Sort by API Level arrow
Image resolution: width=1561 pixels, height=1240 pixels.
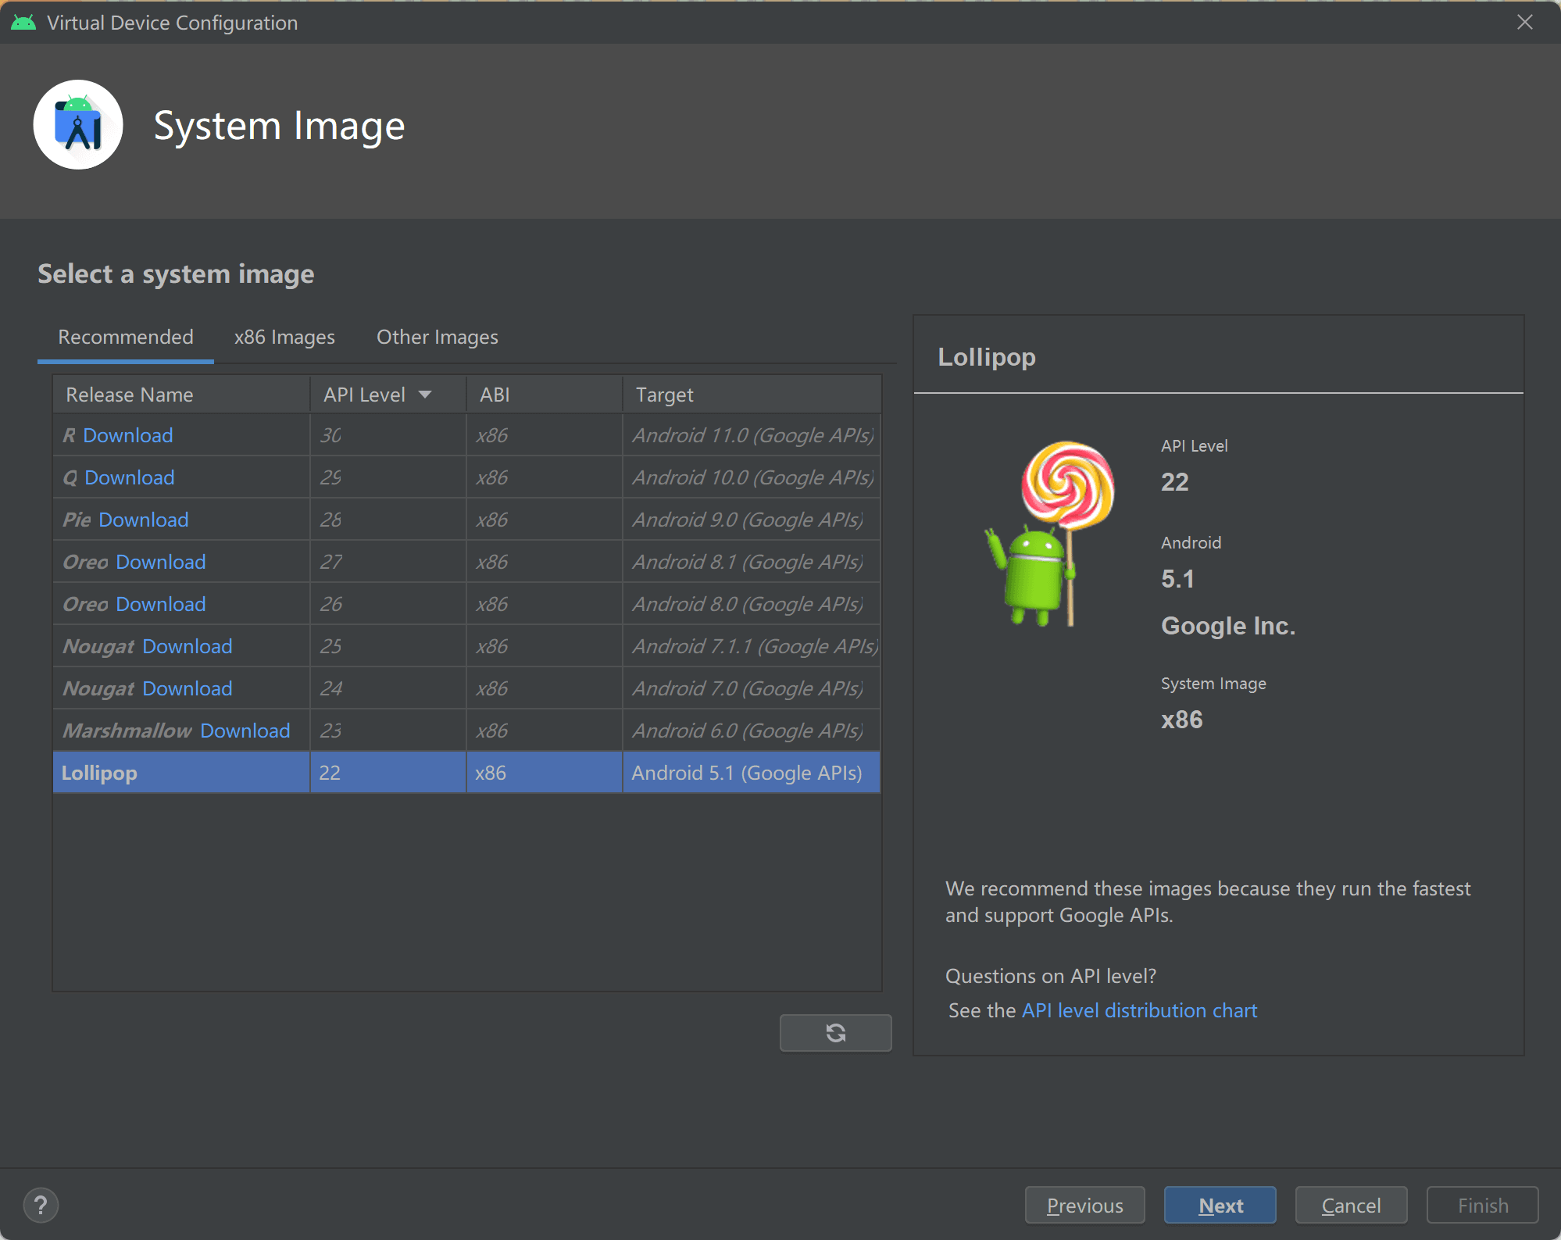coord(425,395)
